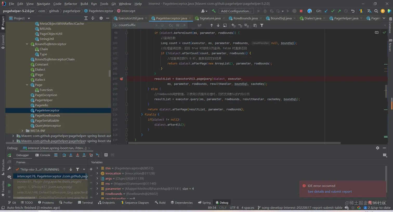
Task: Click Resume Program green icon
Action: click(9, 185)
